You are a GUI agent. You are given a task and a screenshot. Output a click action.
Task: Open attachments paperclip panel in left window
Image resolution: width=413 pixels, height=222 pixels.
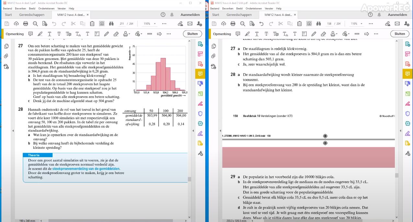pos(6,56)
